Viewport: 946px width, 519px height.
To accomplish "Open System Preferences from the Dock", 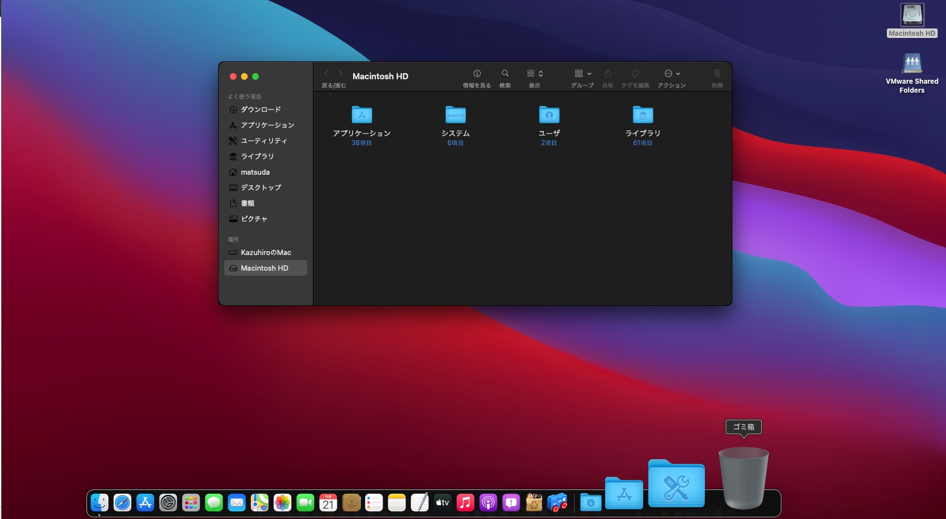I will pyautogui.click(x=168, y=503).
